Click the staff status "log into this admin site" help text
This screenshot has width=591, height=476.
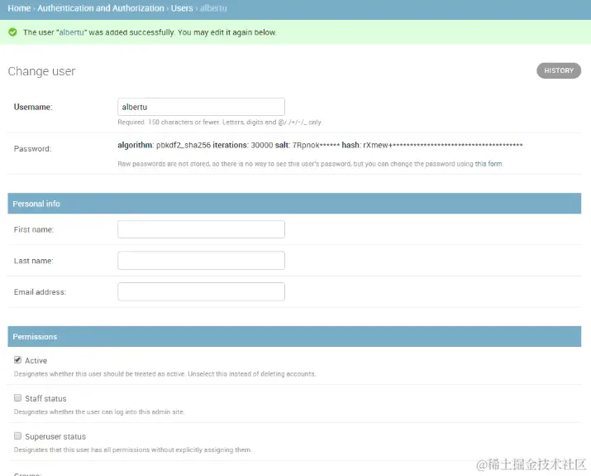(x=99, y=411)
